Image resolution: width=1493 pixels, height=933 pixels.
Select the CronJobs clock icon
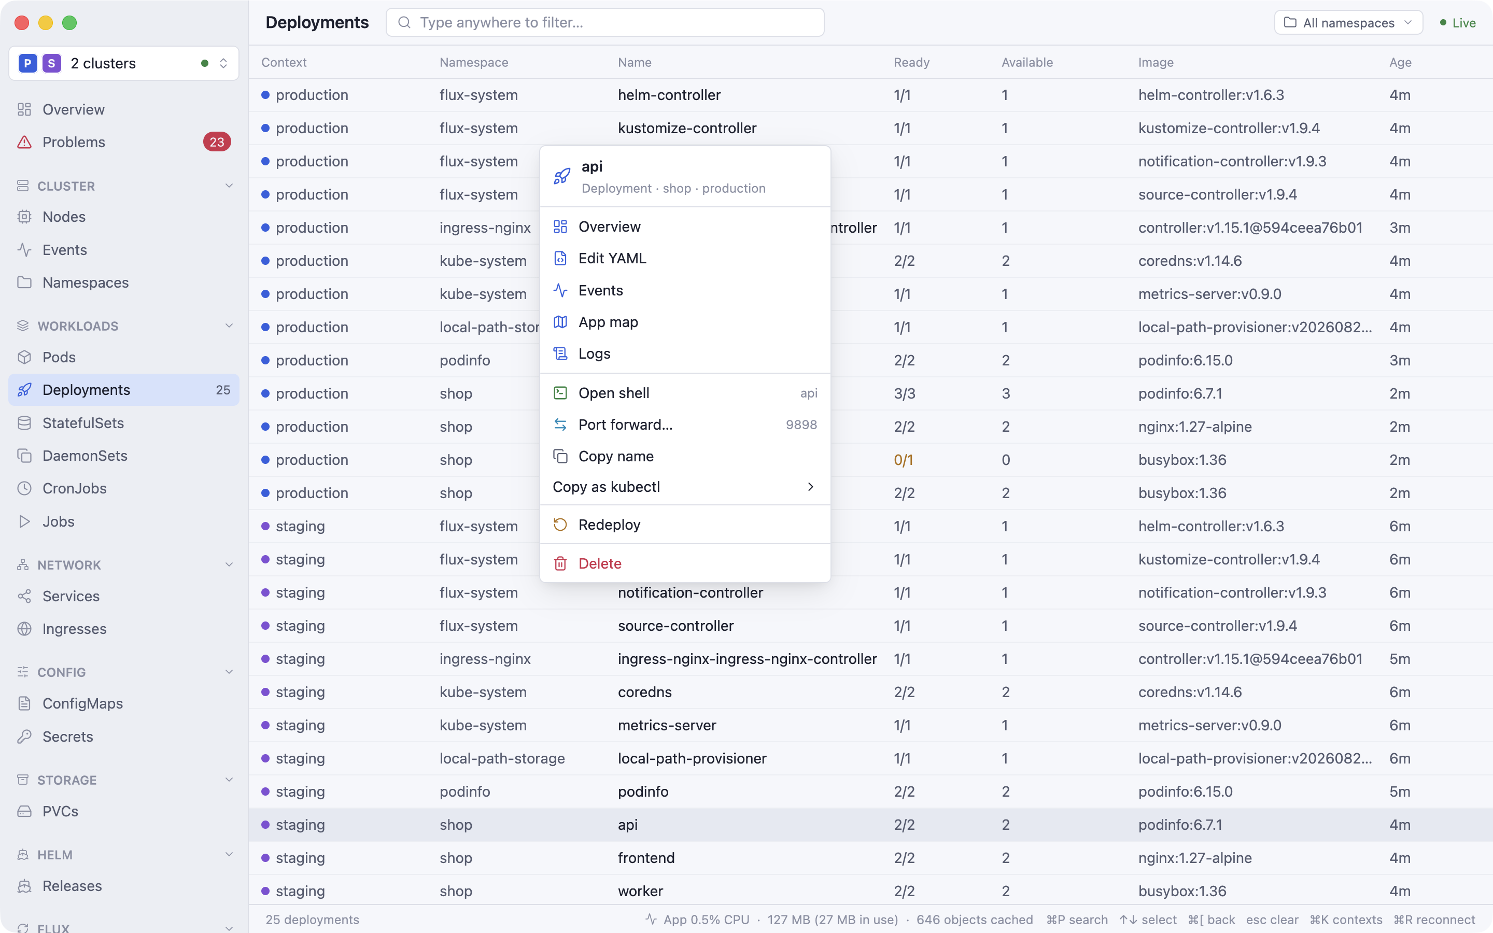click(24, 488)
